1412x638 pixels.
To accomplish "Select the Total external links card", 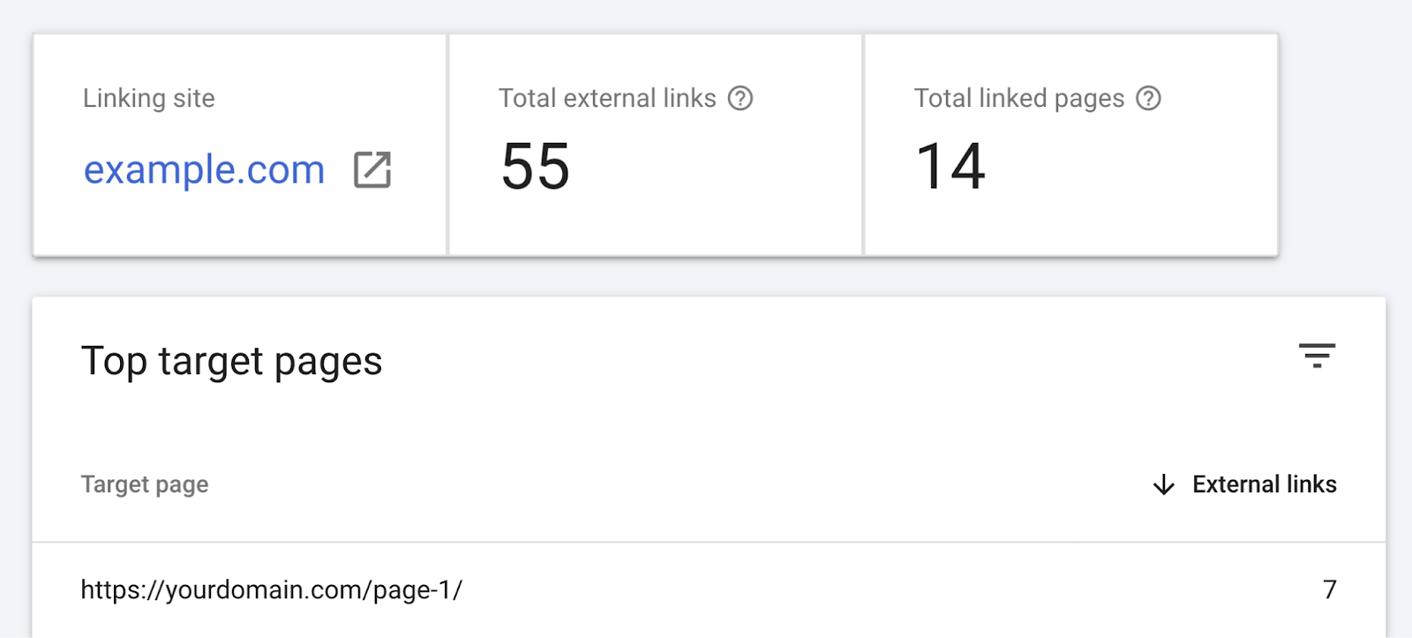I will 655,141.
